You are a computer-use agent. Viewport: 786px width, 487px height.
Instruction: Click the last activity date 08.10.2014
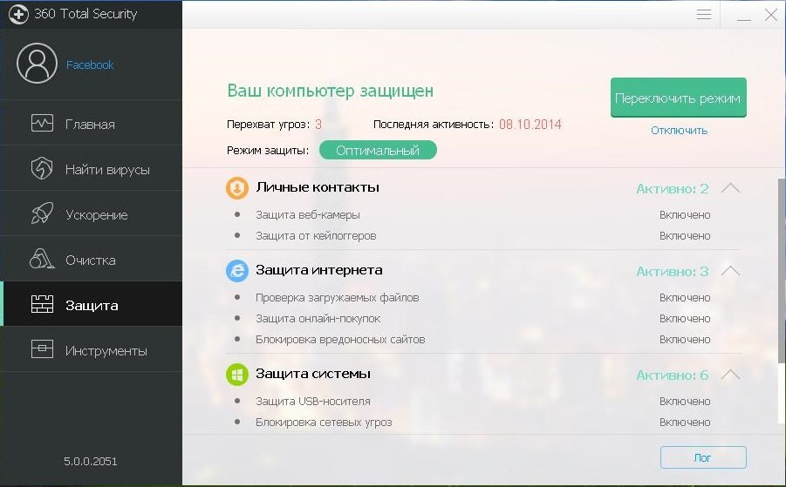click(x=530, y=125)
